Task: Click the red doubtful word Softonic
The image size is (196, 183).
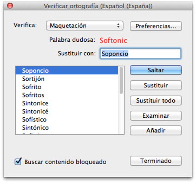Action: (113, 40)
